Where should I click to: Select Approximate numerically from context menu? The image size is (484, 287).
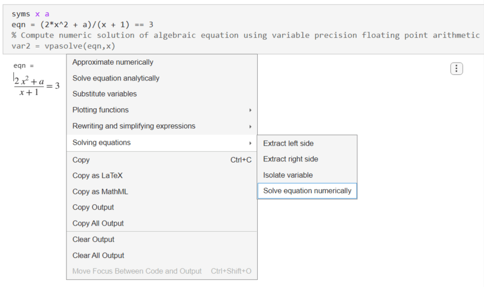tap(113, 62)
